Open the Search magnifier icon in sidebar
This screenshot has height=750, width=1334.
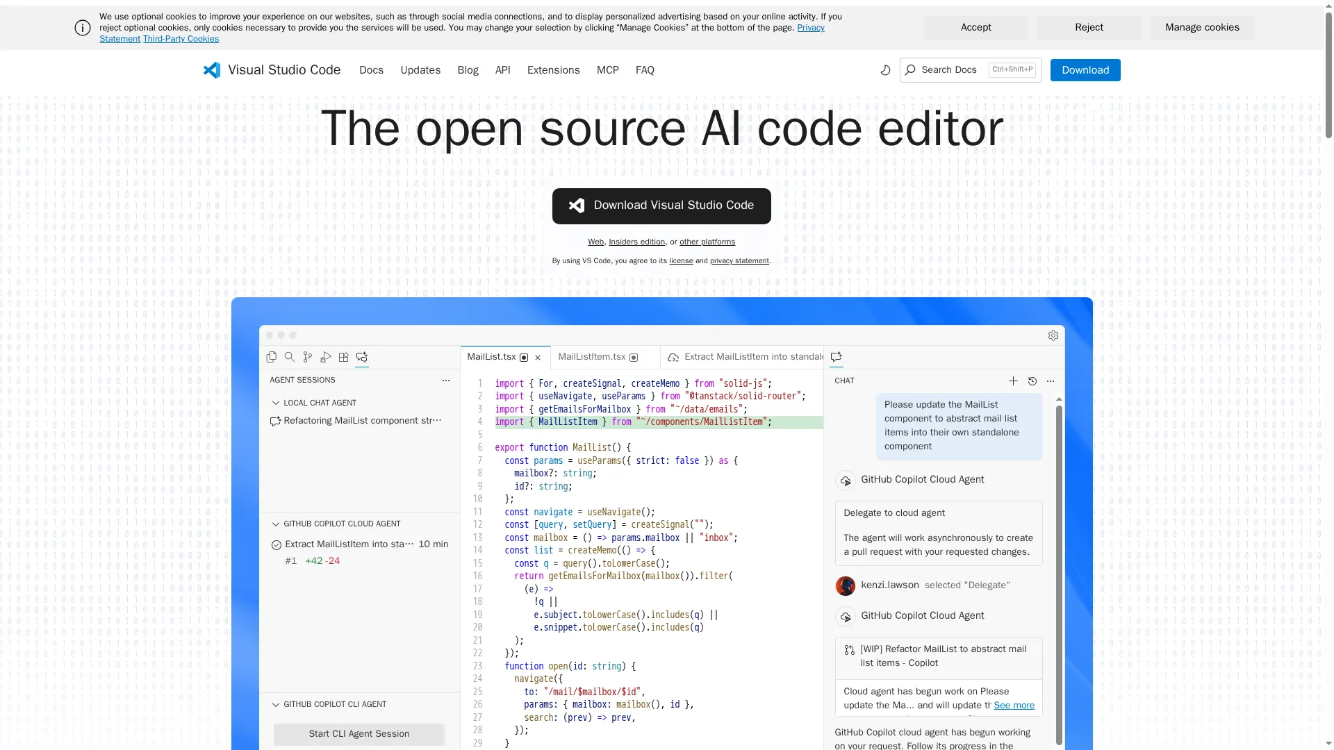(x=290, y=357)
